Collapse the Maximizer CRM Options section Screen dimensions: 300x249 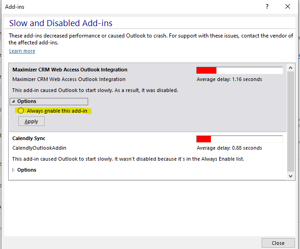click(x=49, y=101)
